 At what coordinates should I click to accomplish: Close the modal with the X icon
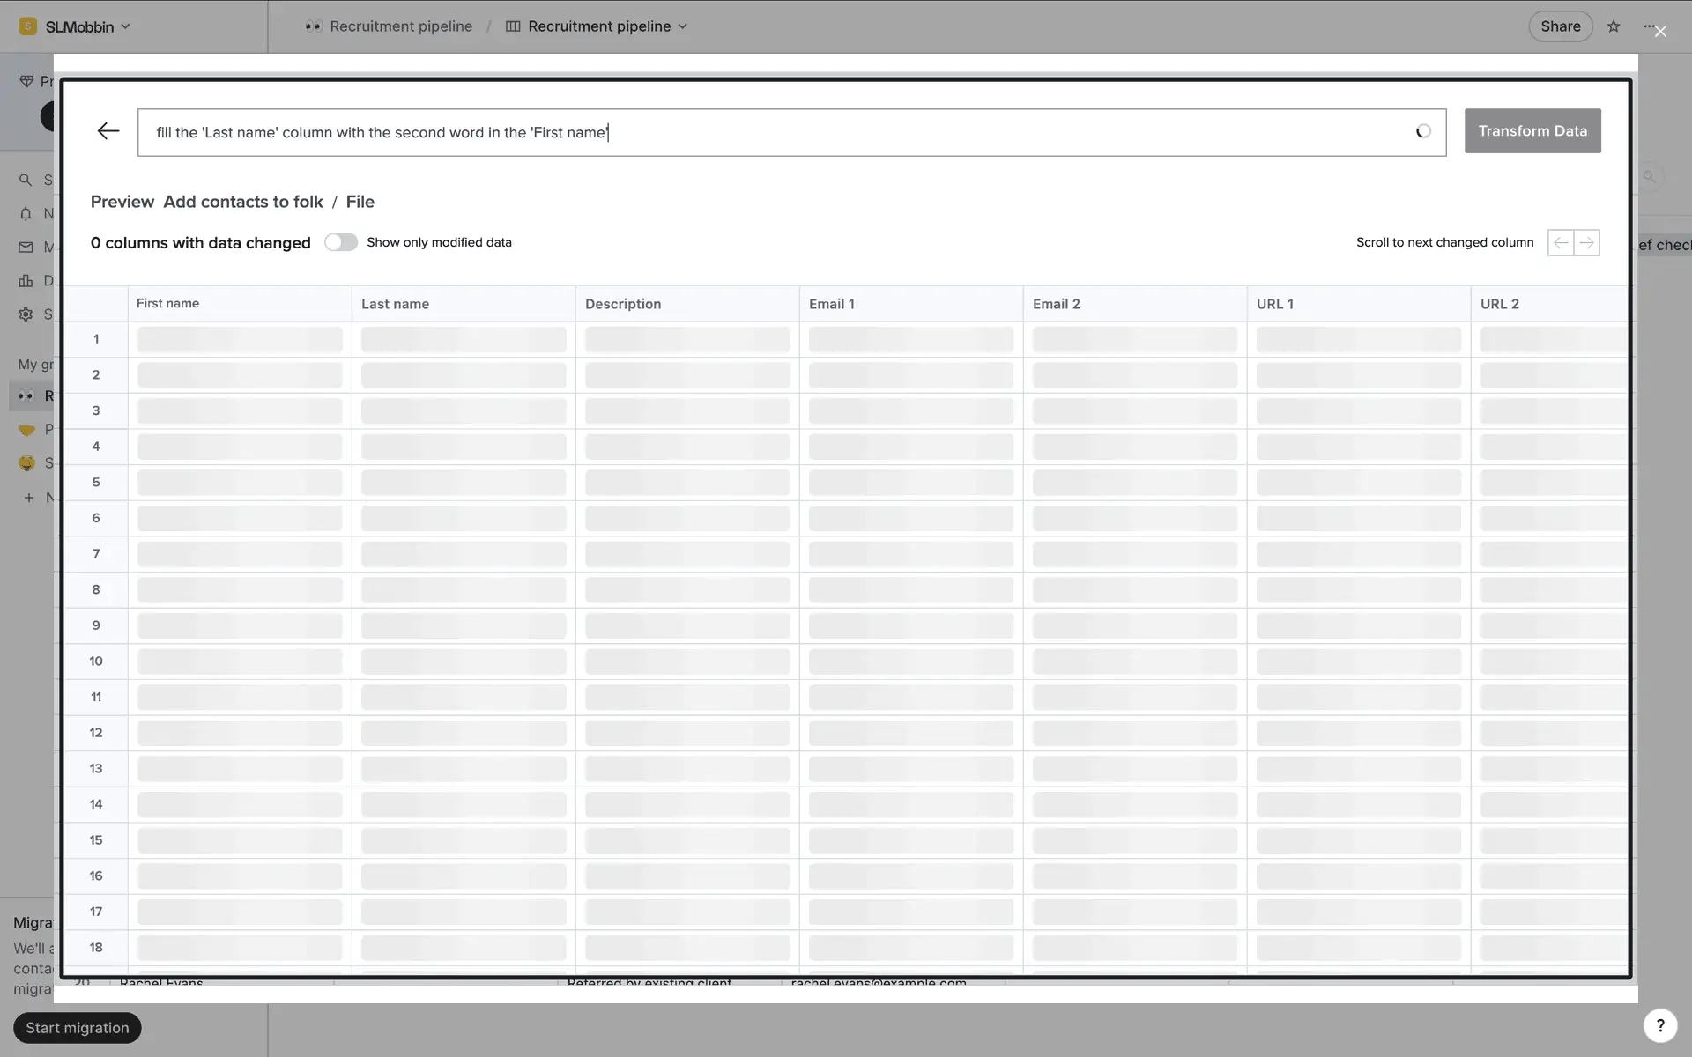point(1660,32)
